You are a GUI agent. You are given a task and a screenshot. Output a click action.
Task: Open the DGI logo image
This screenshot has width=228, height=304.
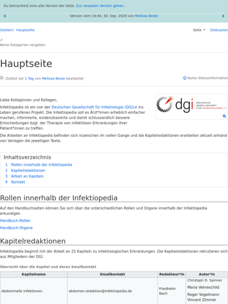[191, 105]
